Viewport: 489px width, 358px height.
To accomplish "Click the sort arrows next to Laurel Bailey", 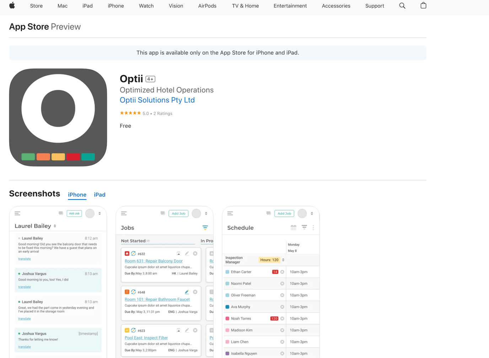I will point(55,226).
